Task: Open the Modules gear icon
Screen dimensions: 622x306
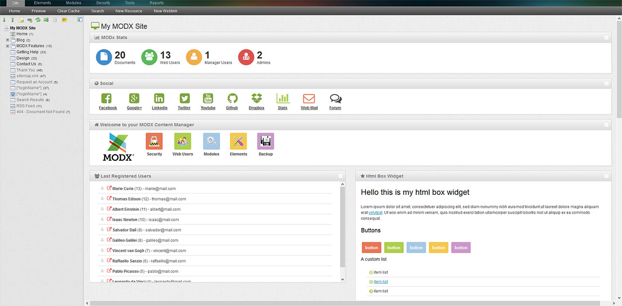Action: click(211, 141)
